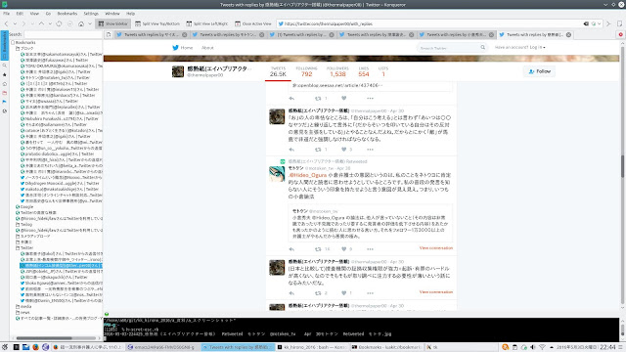Image resolution: width=626 pixels, height=352 pixels.
Task: Open the Likes count 554
Action: (x=364, y=71)
